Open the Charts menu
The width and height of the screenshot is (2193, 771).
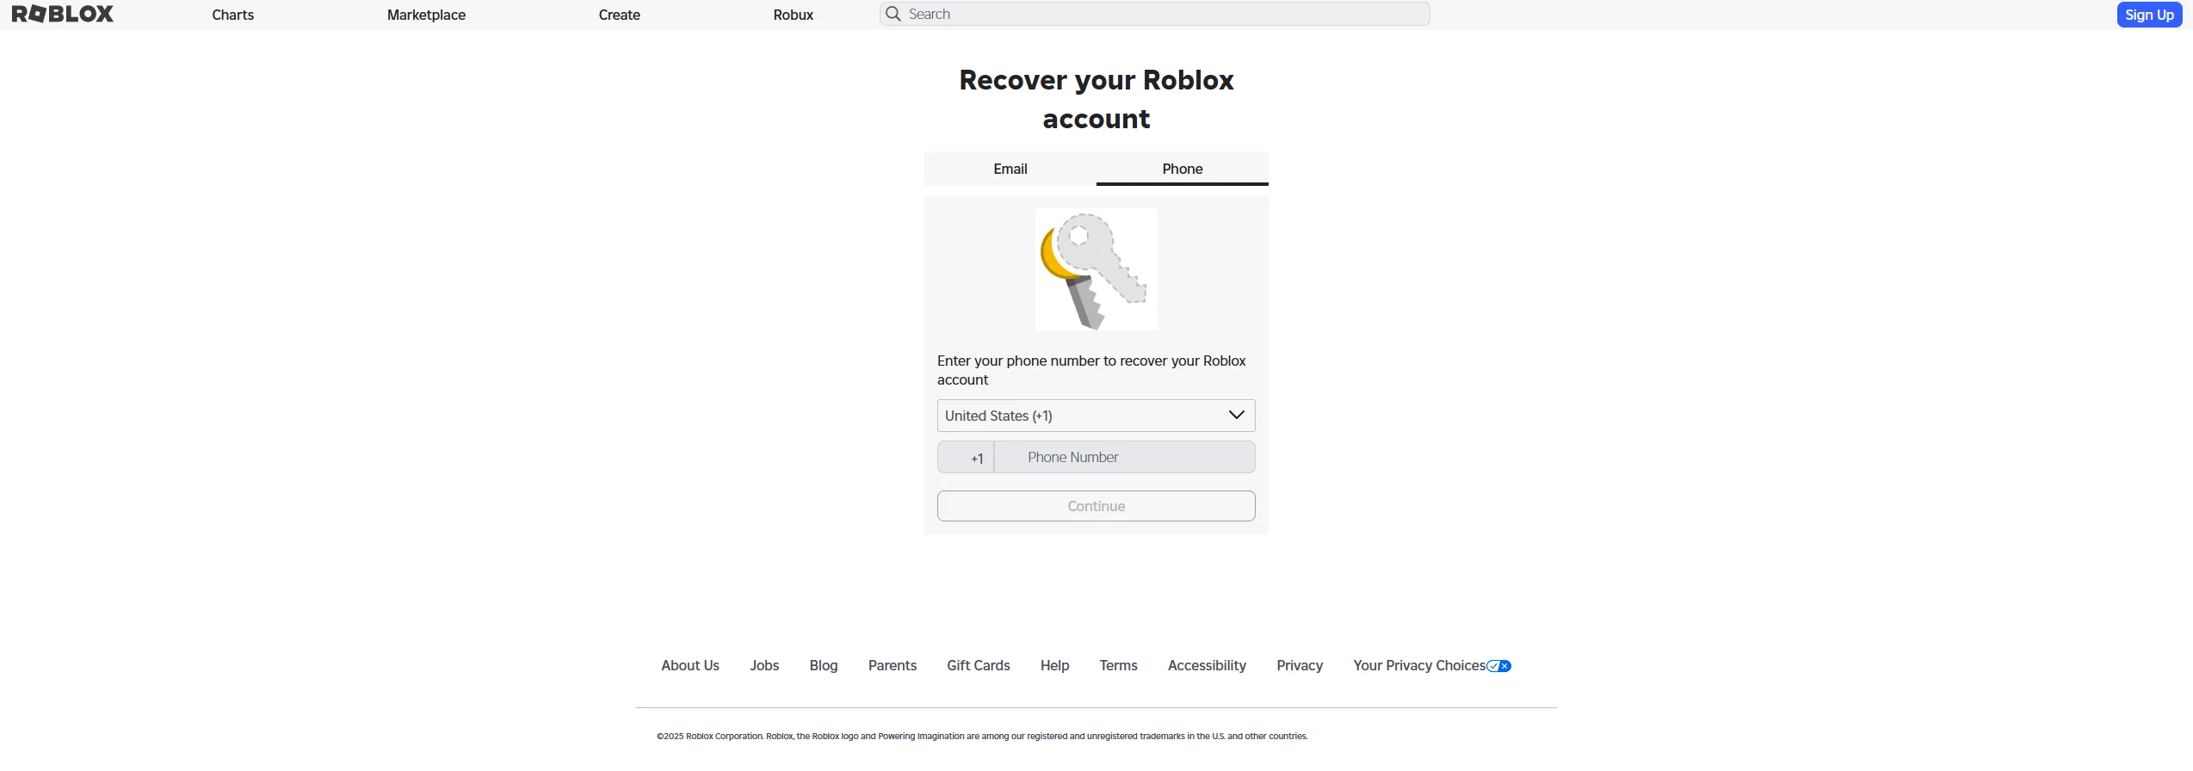click(233, 15)
